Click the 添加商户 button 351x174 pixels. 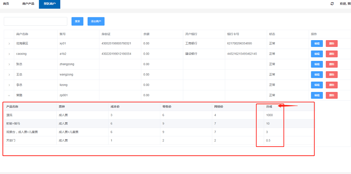pos(96,21)
